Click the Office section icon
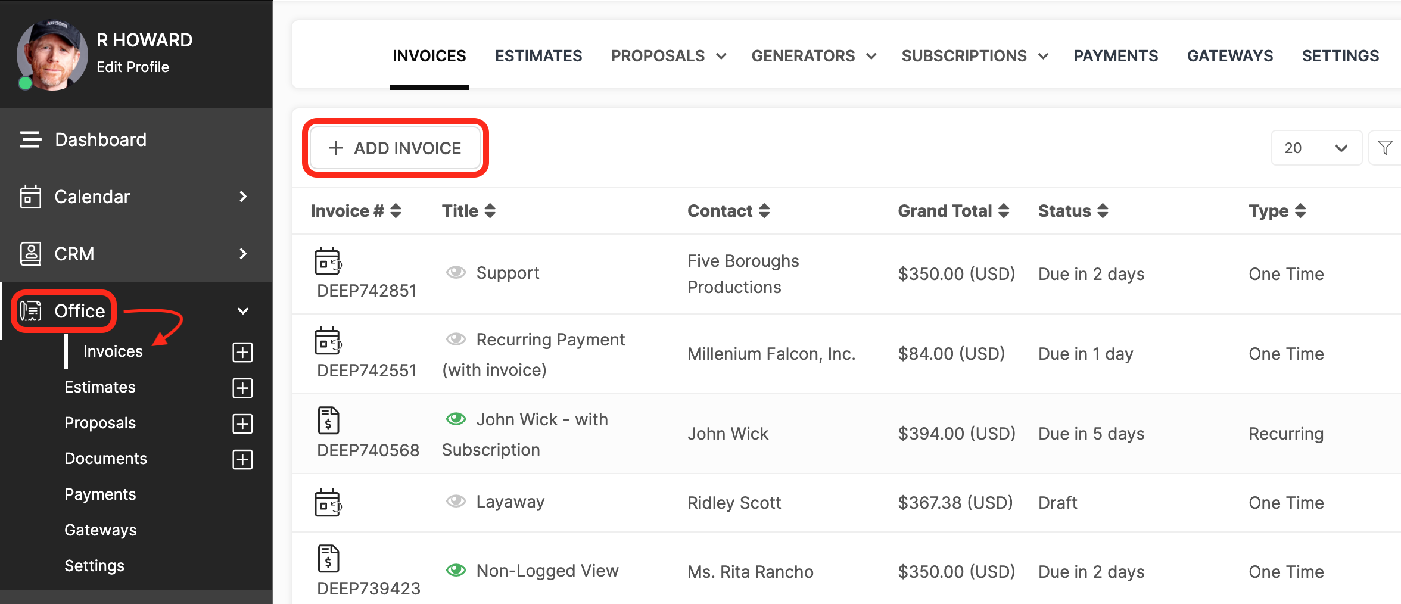 click(30, 311)
